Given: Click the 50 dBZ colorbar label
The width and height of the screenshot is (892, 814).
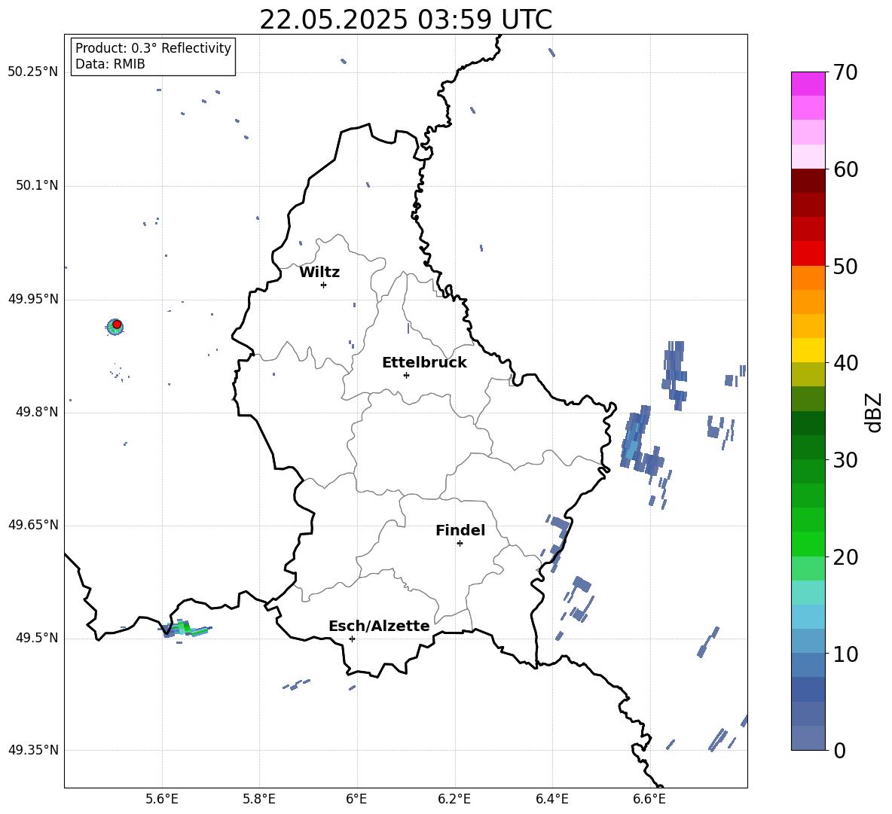Looking at the screenshot, I should [x=845, y=267].
